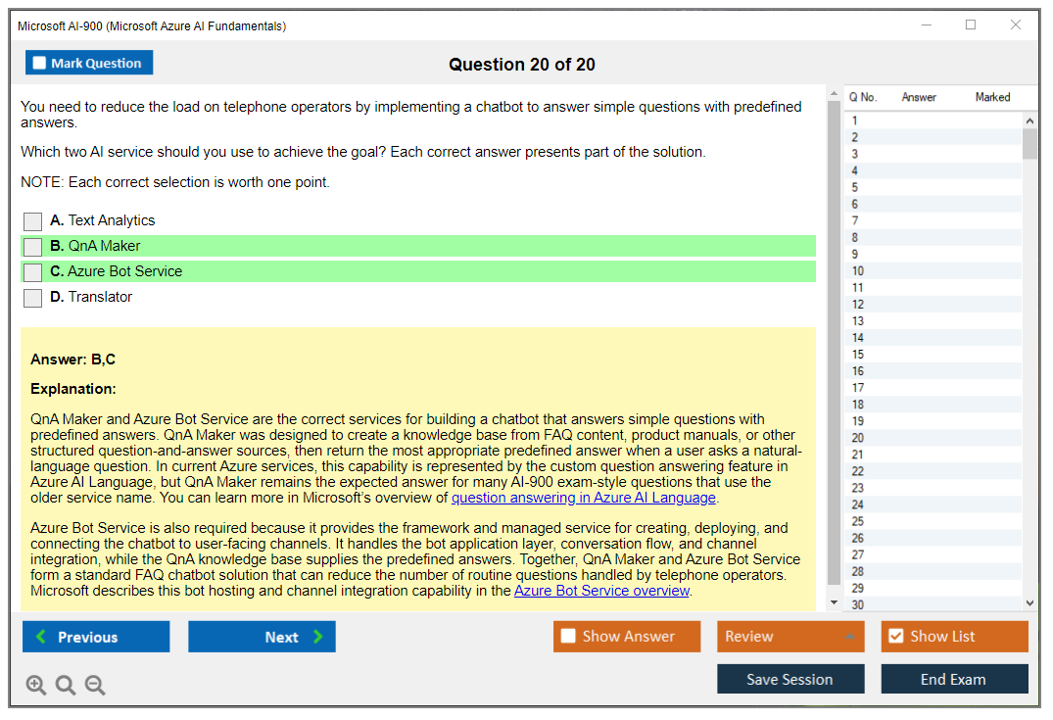This screenshot has height=720, width=1053.
Task: Select question 17 in the list
Action: [933, 388]
